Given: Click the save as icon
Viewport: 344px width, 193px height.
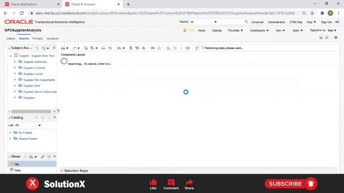Looking at the screenshot, I should coord(327,38).
